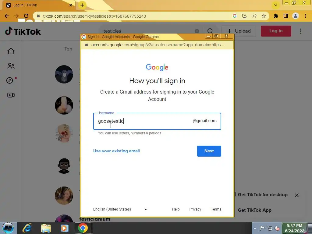Close the Log in | TikTok tab
The height and width of the screenshot is (234, 312).
click(71, 5)
